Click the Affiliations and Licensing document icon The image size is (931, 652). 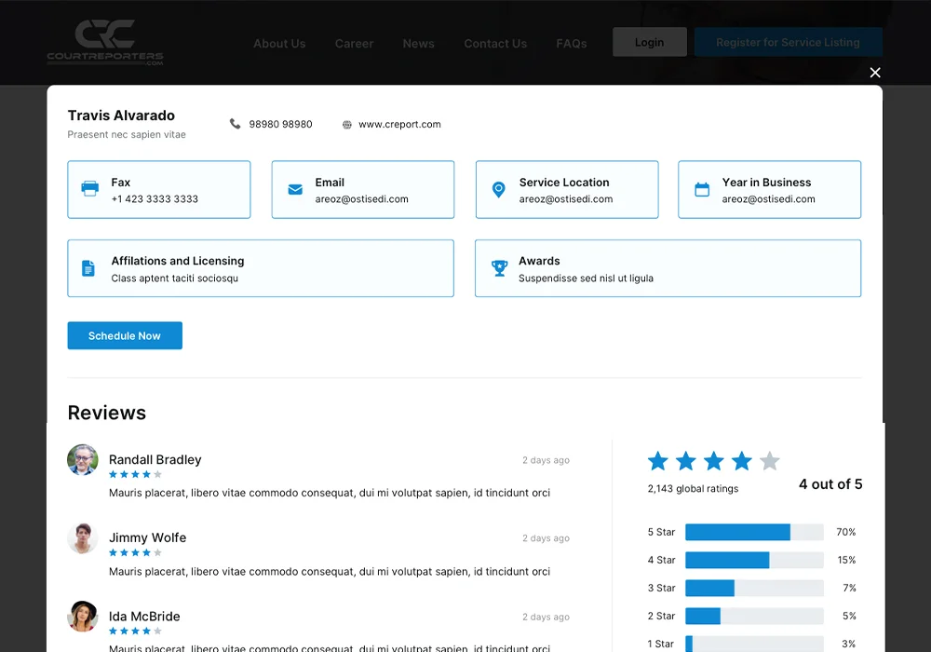88,268
